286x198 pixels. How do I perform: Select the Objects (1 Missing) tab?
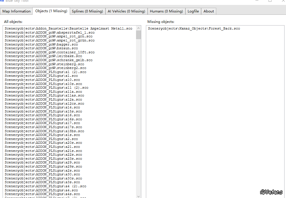(x=51, y=11)
